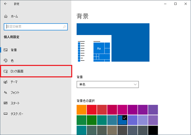Focus the 設定の検索 search field
The height and width of the screenshot is (135, 191).
coord(36,27)
